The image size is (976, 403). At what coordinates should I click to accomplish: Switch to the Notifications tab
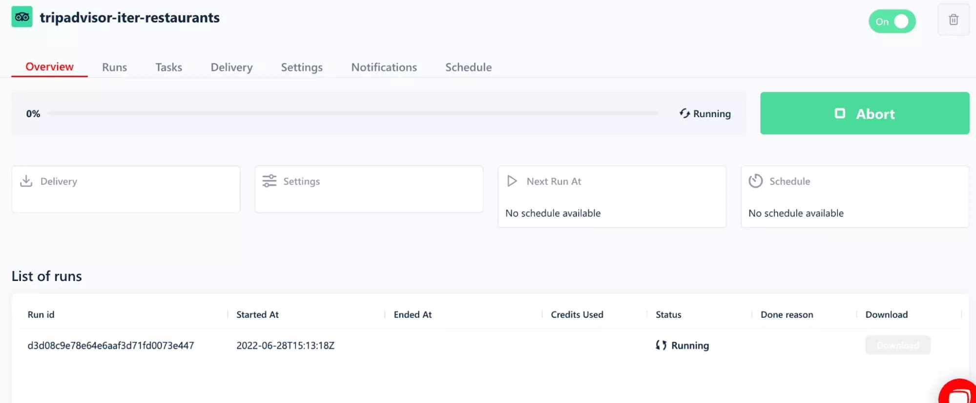point(384,67)
